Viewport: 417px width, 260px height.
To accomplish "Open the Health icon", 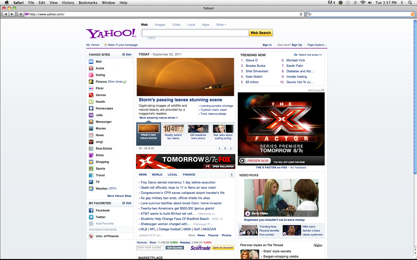I will 91,102.
